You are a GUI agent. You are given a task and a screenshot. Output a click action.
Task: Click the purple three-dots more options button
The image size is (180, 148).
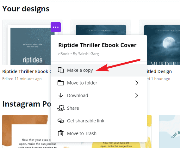tap(56, 27)
